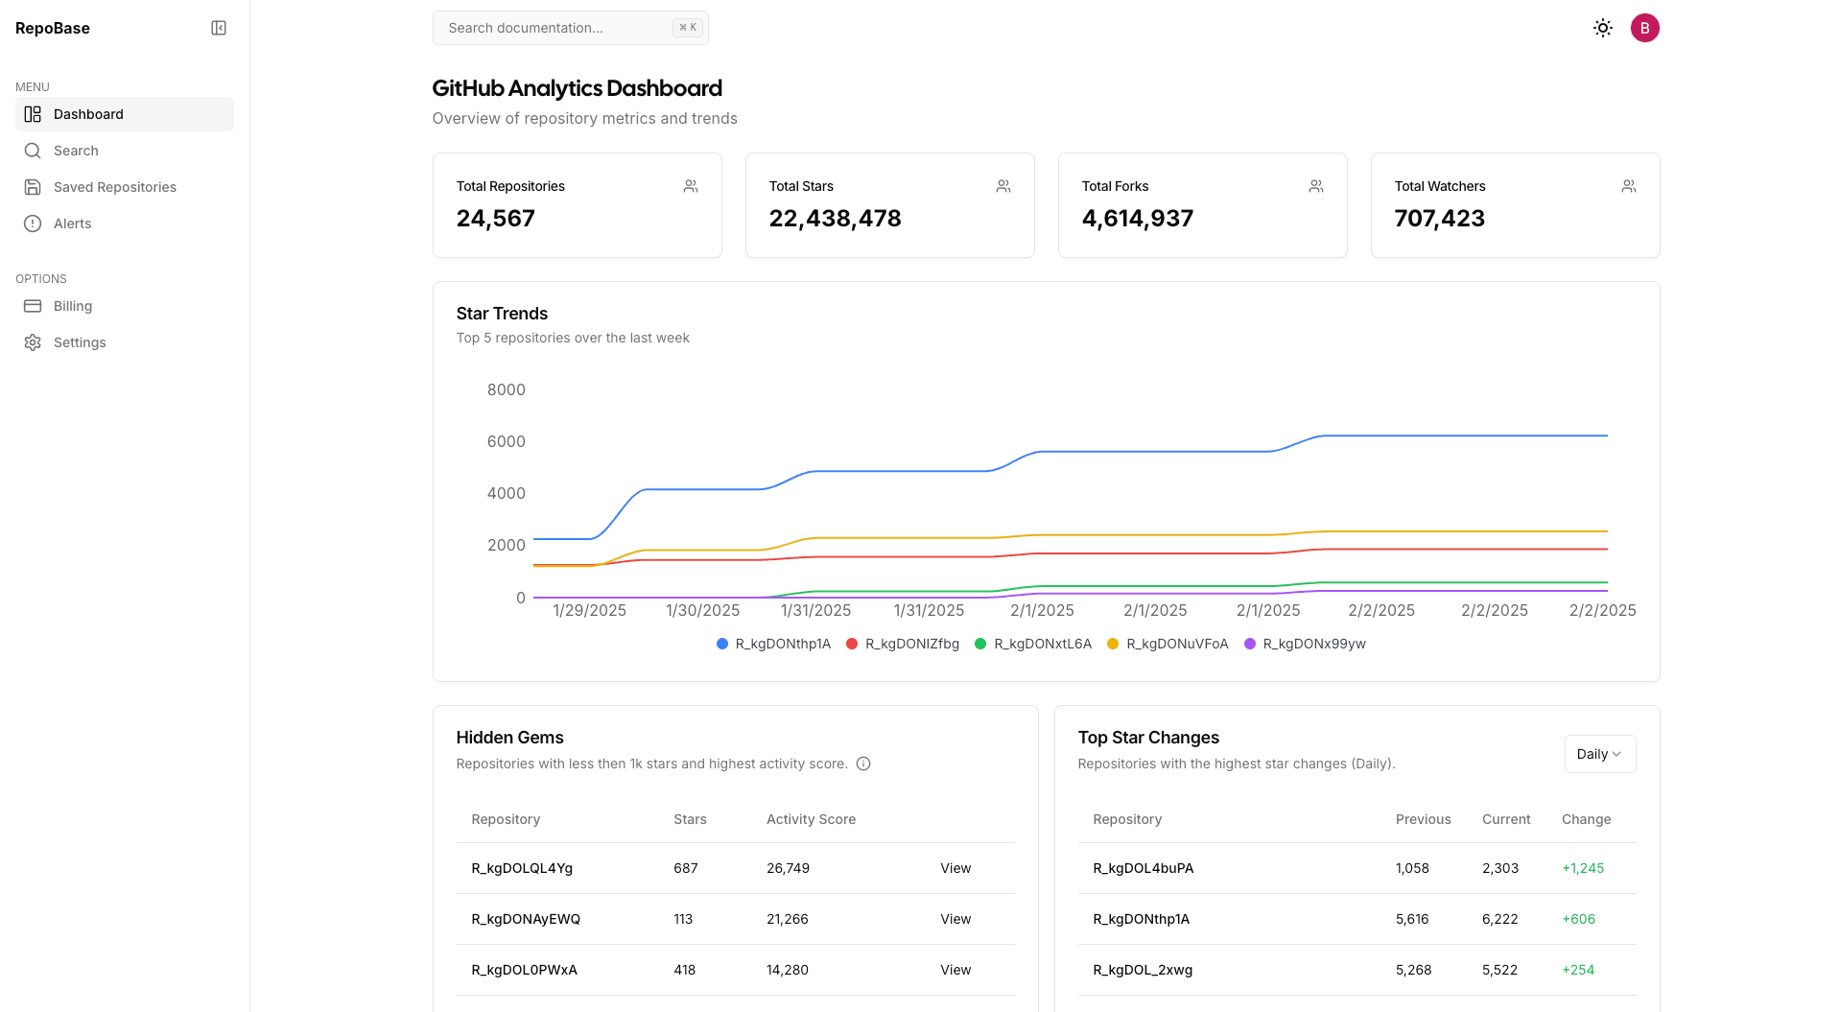Toggle the purple R_kgDONx99yw legend series
This screenshot has height=1012, width=1840.
1305,644
